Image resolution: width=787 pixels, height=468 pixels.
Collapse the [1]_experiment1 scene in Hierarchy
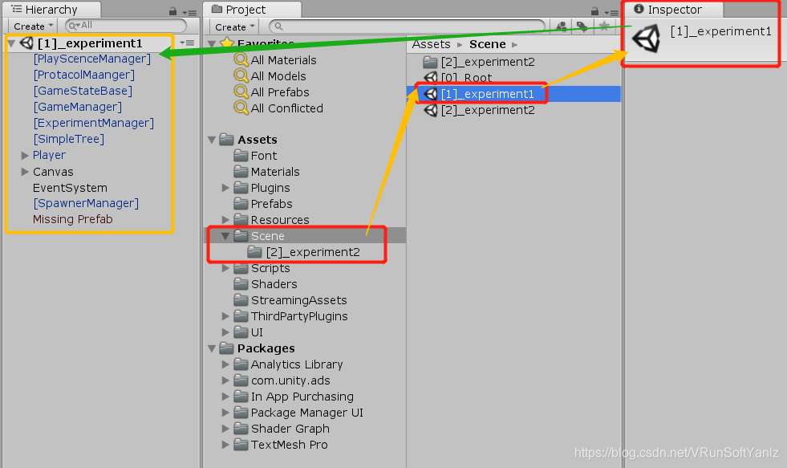[x=11, y=43]
